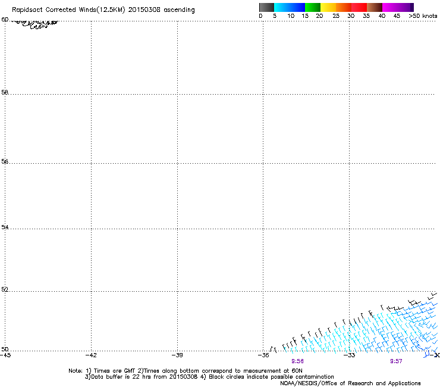Screen dimensions: 440x387
Task: Click the gray 0-5 knots color segment
Action: (x=266, y=7)
